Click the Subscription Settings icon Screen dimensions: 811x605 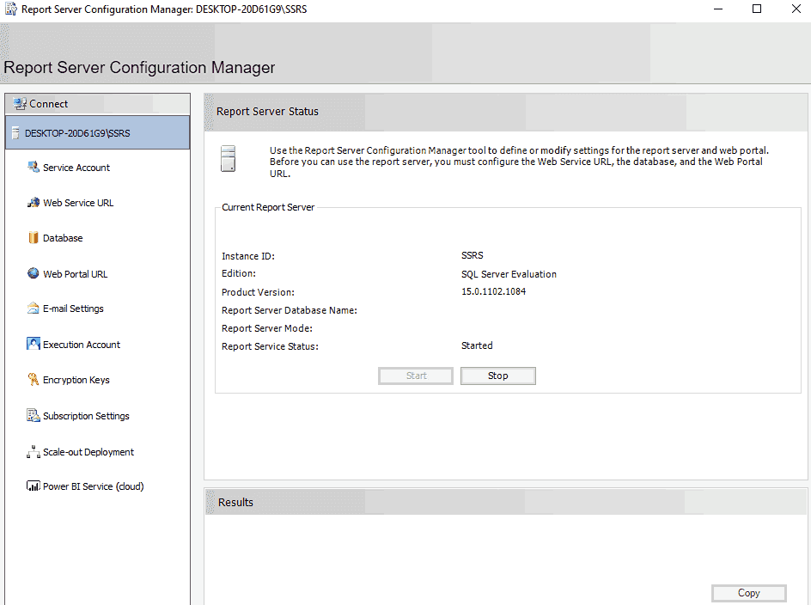[34, 416]
